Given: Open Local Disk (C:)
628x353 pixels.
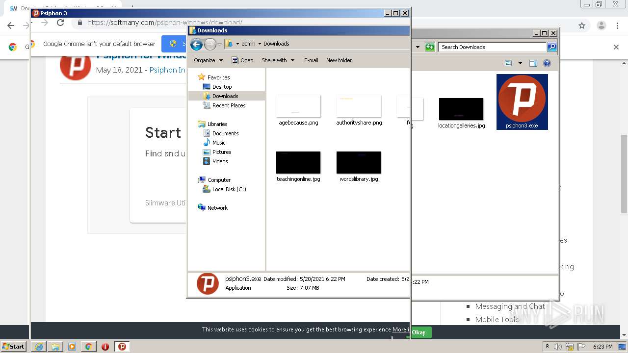Looking at the screenshot, I should (229, 189).
